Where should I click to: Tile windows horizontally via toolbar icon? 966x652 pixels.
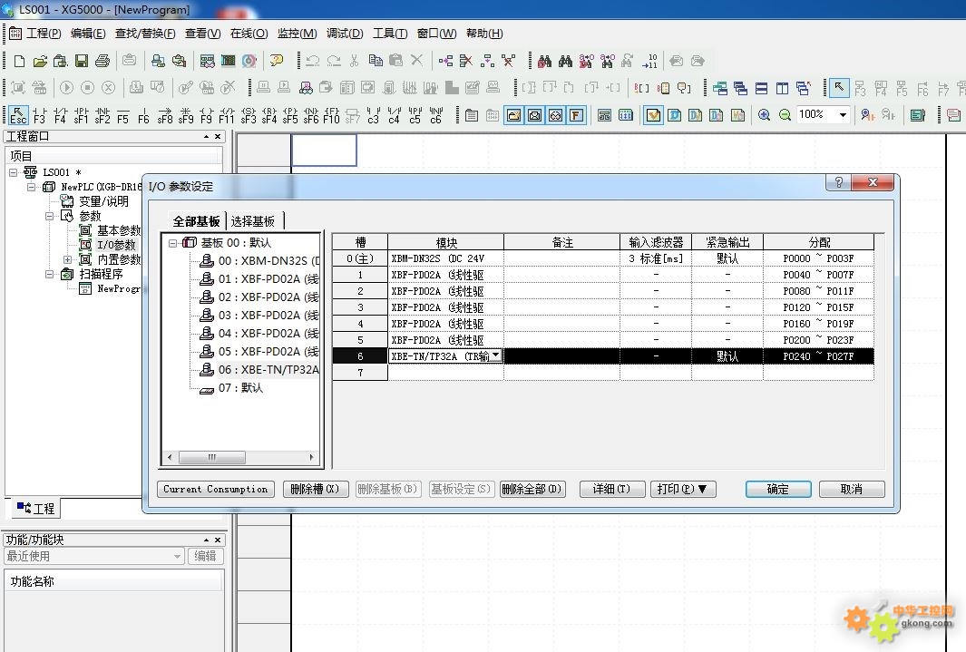click(762, 88)
